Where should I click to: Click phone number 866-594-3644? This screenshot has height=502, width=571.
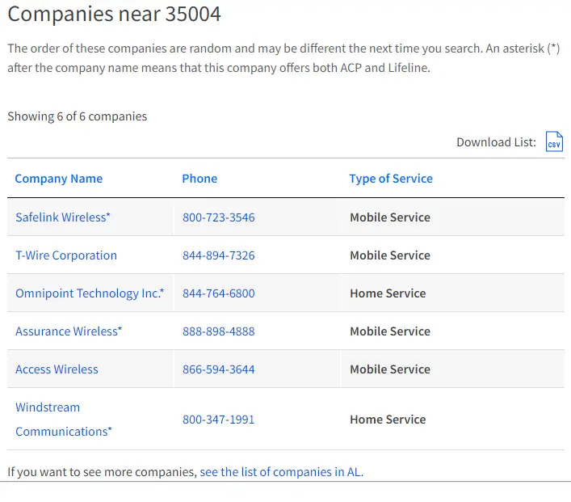[219, 369]
